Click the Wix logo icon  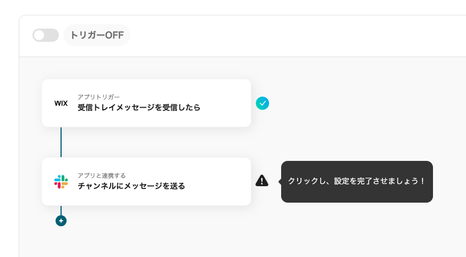point(61,103)
